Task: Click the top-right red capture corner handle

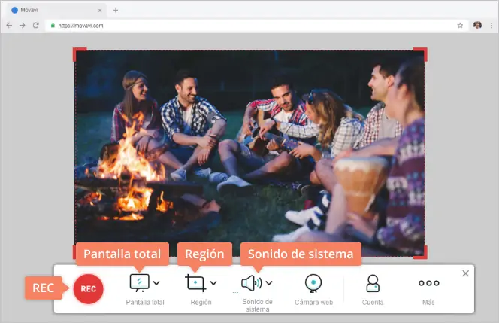Action: tap(422, 53)
